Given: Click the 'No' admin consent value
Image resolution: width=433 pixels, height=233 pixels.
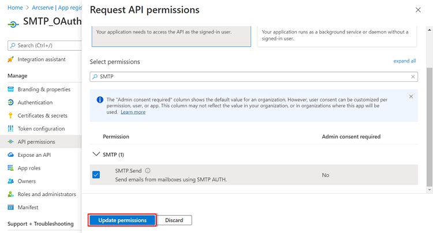Looking at the screenshot, I should [325, 175].
